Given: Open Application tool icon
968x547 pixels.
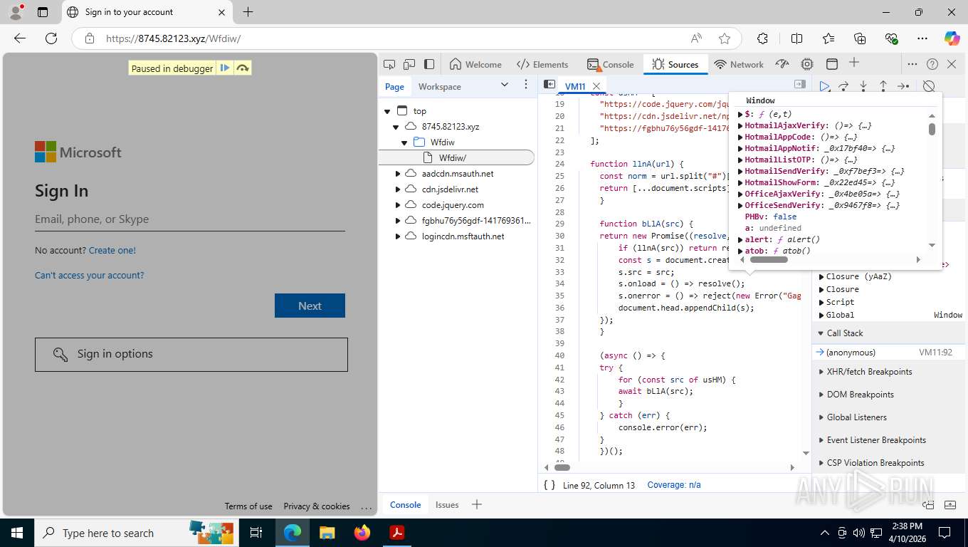Looking at the screenshot, I should tap(831, 64).
